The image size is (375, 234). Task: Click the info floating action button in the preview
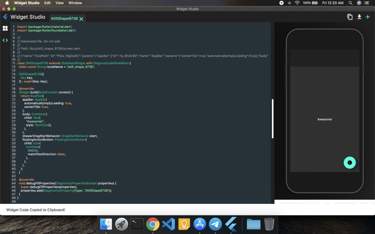[x=350, y=163]
